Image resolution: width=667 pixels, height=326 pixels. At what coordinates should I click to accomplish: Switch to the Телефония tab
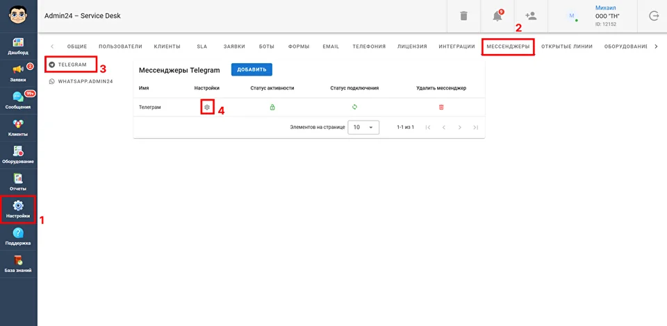pos(369,46)
